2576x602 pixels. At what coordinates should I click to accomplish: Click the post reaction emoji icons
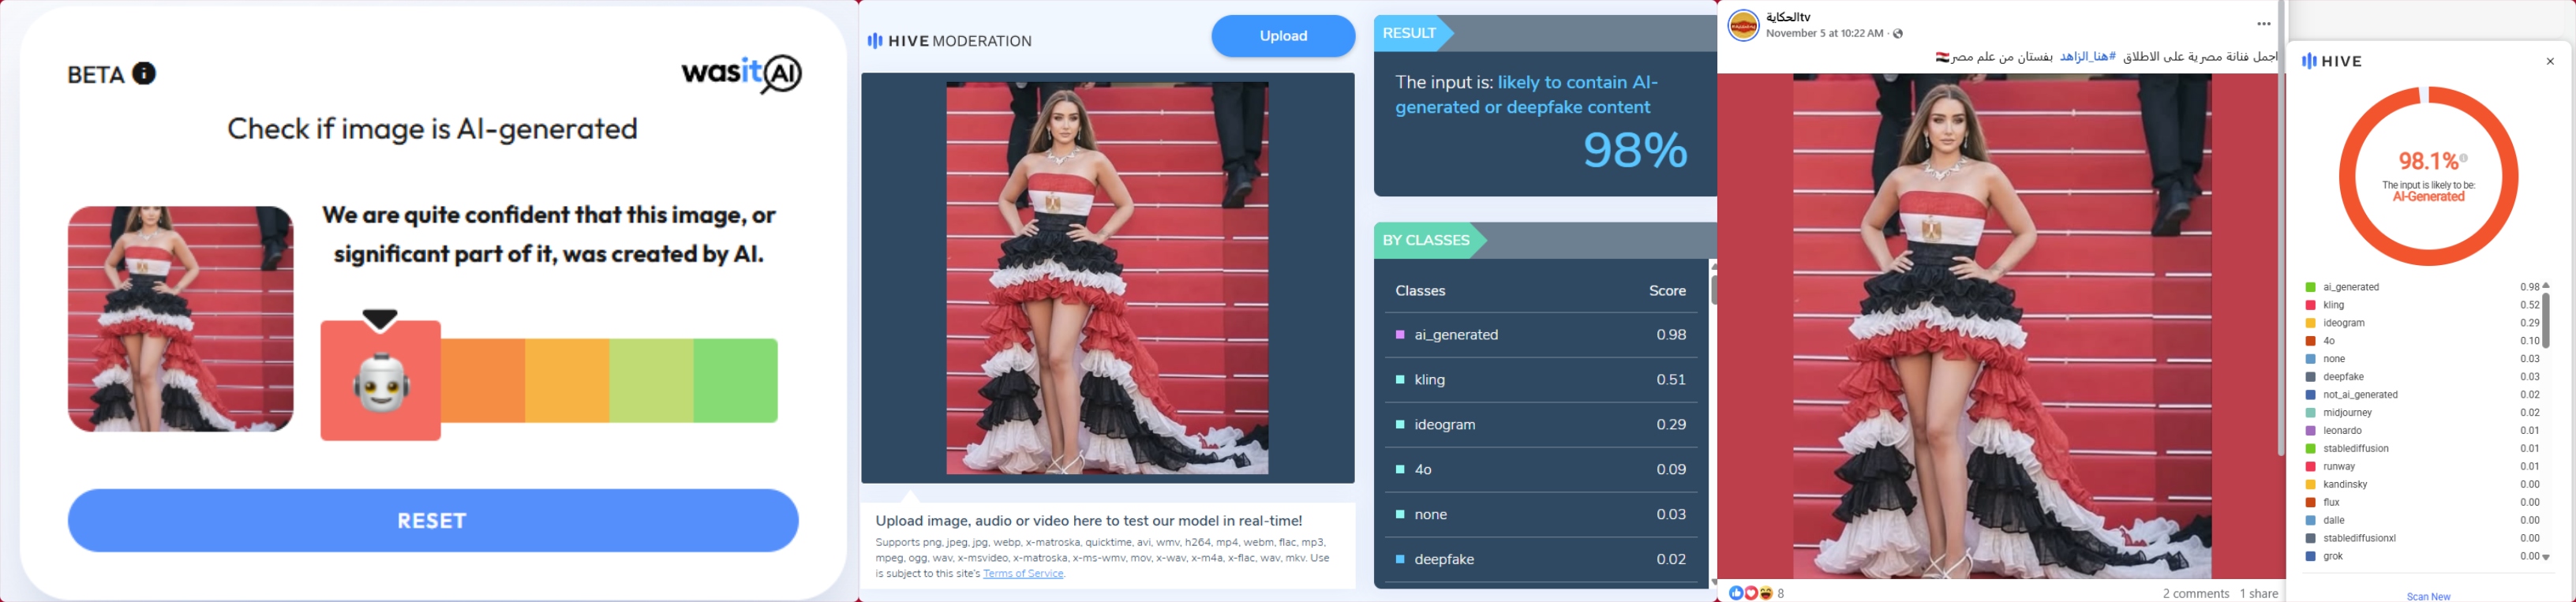(x=1751, y=593)
